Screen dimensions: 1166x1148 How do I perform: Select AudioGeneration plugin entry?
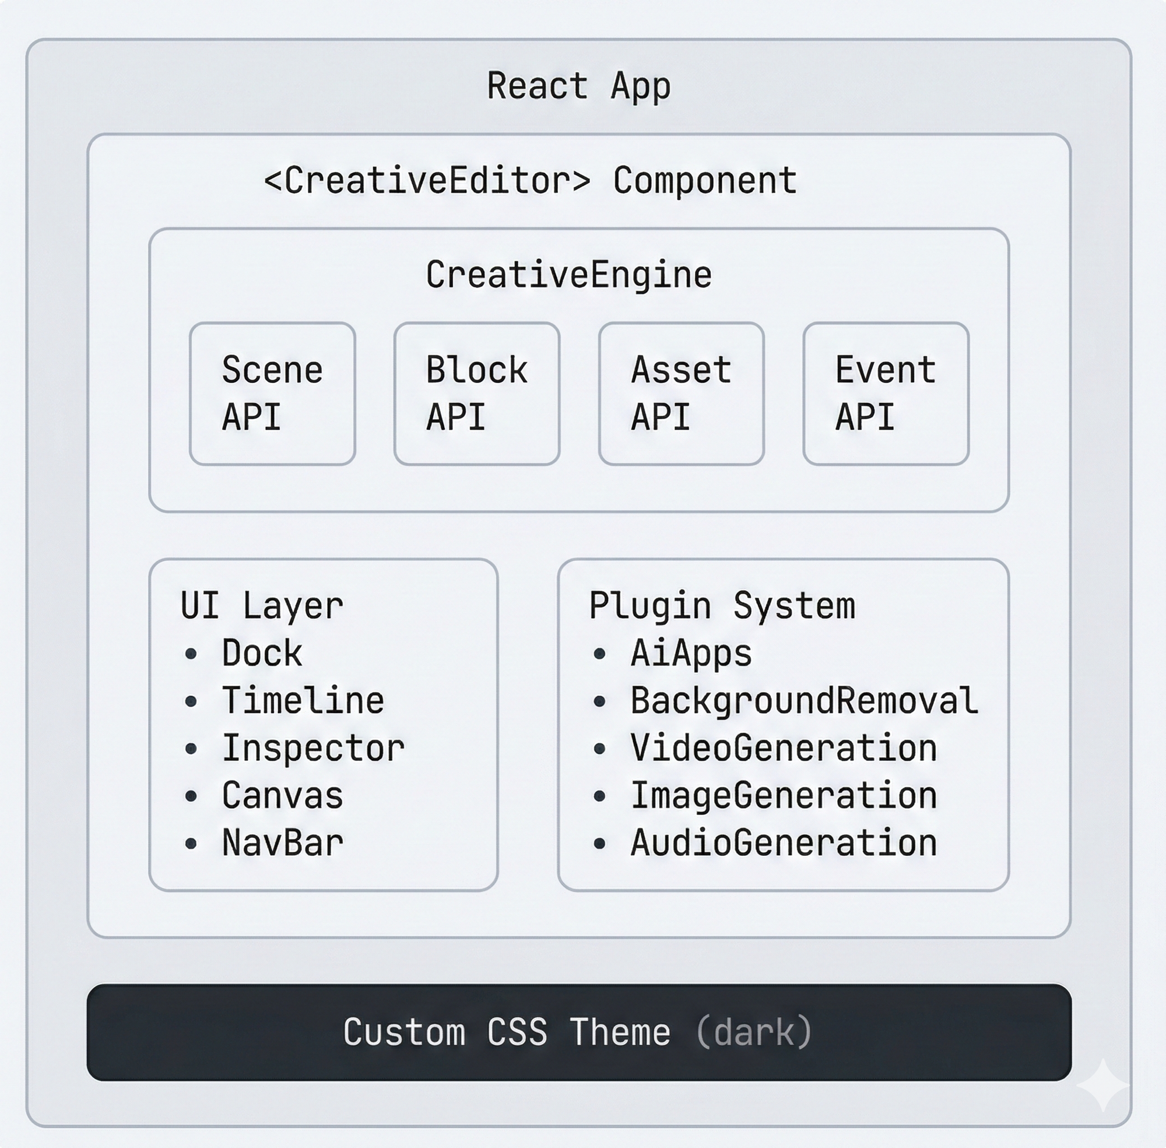(x=783, y=843)
